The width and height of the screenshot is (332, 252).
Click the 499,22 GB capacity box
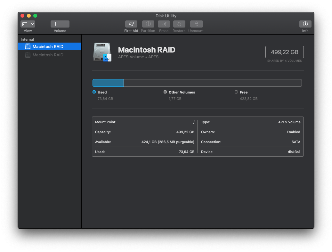click(285, 52)
